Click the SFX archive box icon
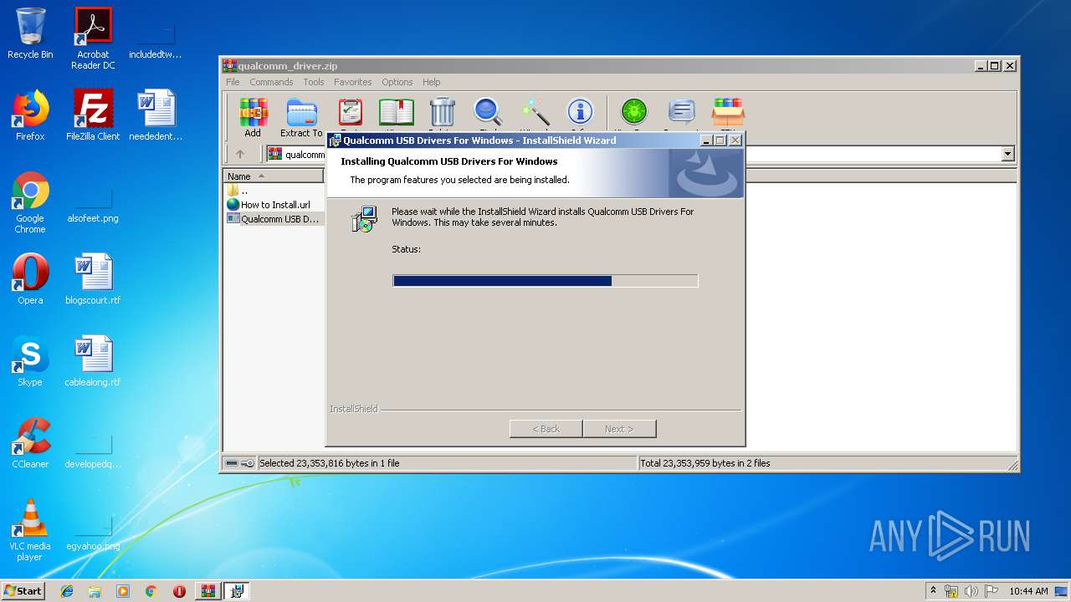 [728, 113]
